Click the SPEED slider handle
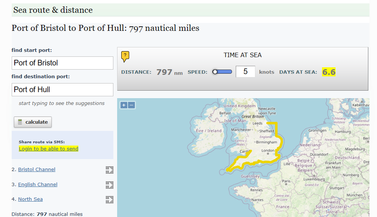 click(215, 71)
